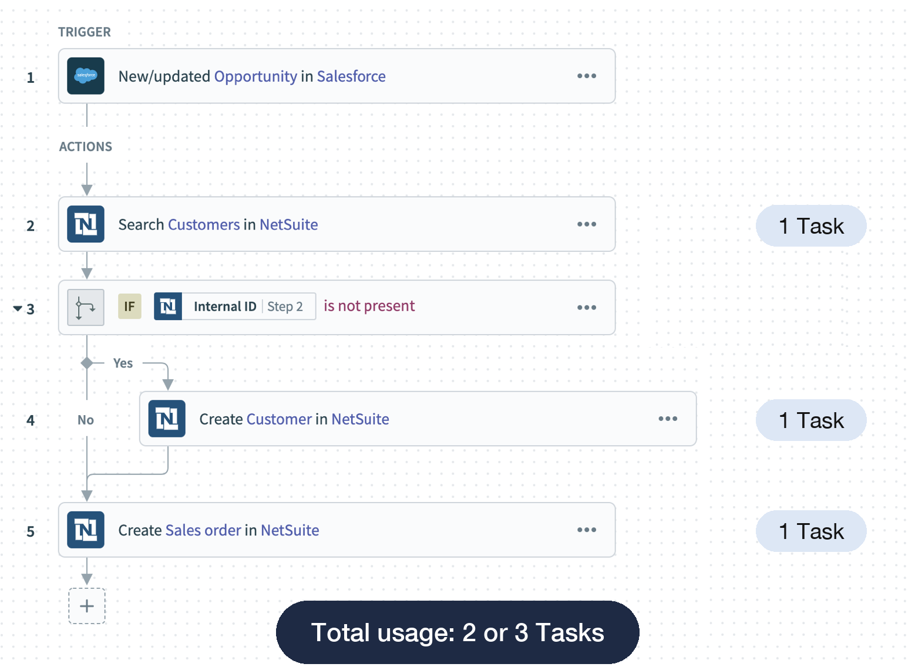Viewport: 915px width, 667px height.
Task: Click the Total usage: 2 or 3 Tasks banner
Action: tap(457, 632)
